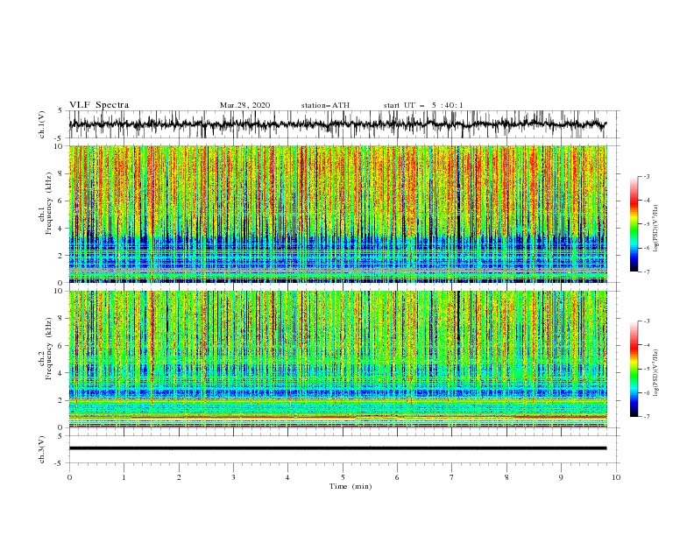Screen dimensions: 694x536
Task: Click the time axis tick label '3'
Action: [233, 477]
